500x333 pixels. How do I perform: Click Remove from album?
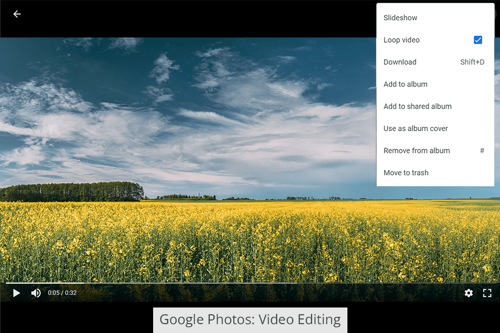(x=435, y=151)
